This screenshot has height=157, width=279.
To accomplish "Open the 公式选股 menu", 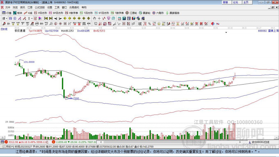I will 40,7.
